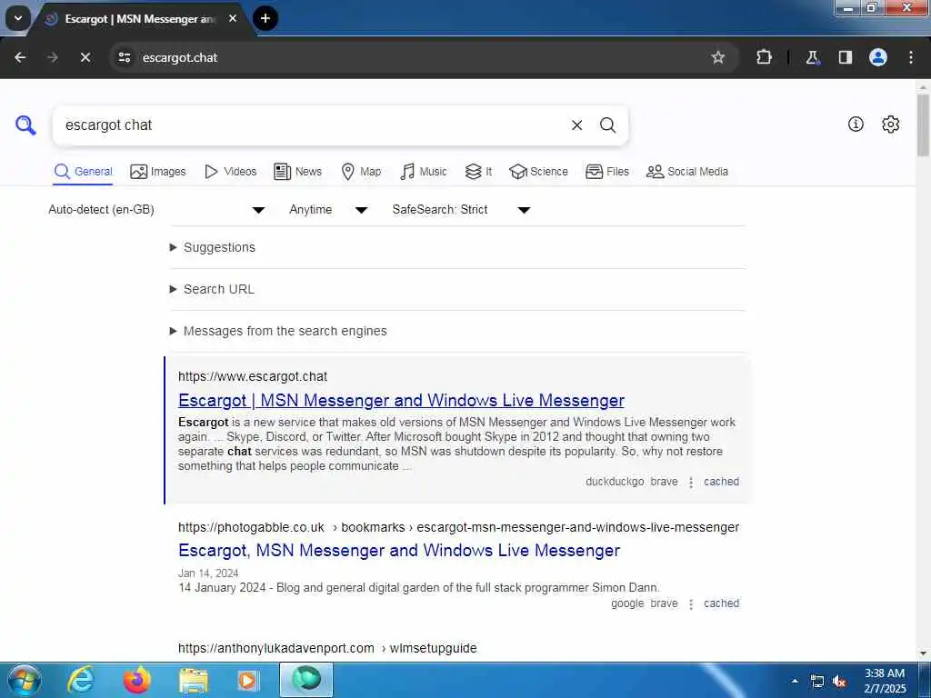Click the browser forward arrow
This screenshot has width=931, height=698.
(x=52, y=57)
